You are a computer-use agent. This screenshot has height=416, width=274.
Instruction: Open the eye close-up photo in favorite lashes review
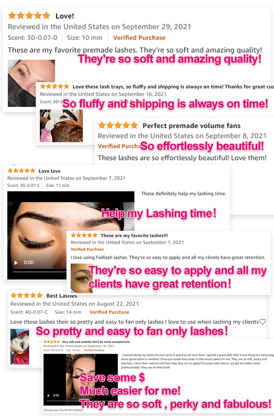tap(81, 278)
